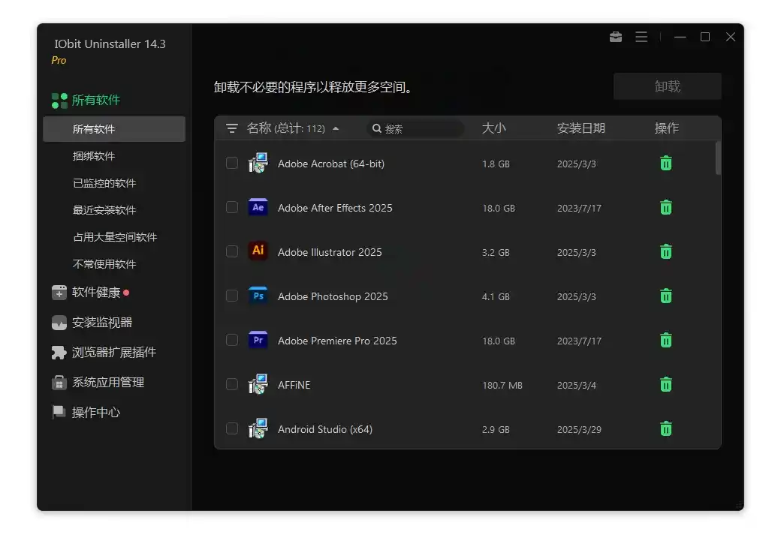Click the Ai Illustrator app icon
The image size is (778, 550).
(258, 251)
